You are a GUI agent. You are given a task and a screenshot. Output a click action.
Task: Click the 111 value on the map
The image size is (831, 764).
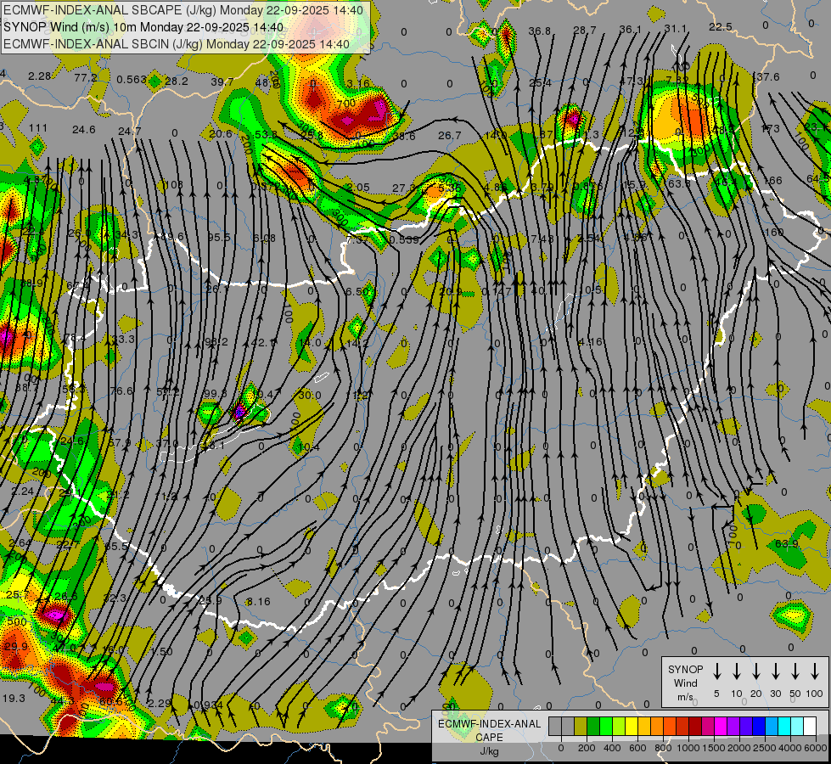coord(38,128)
